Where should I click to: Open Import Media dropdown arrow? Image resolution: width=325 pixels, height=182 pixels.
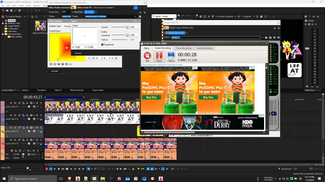[25, 16]
